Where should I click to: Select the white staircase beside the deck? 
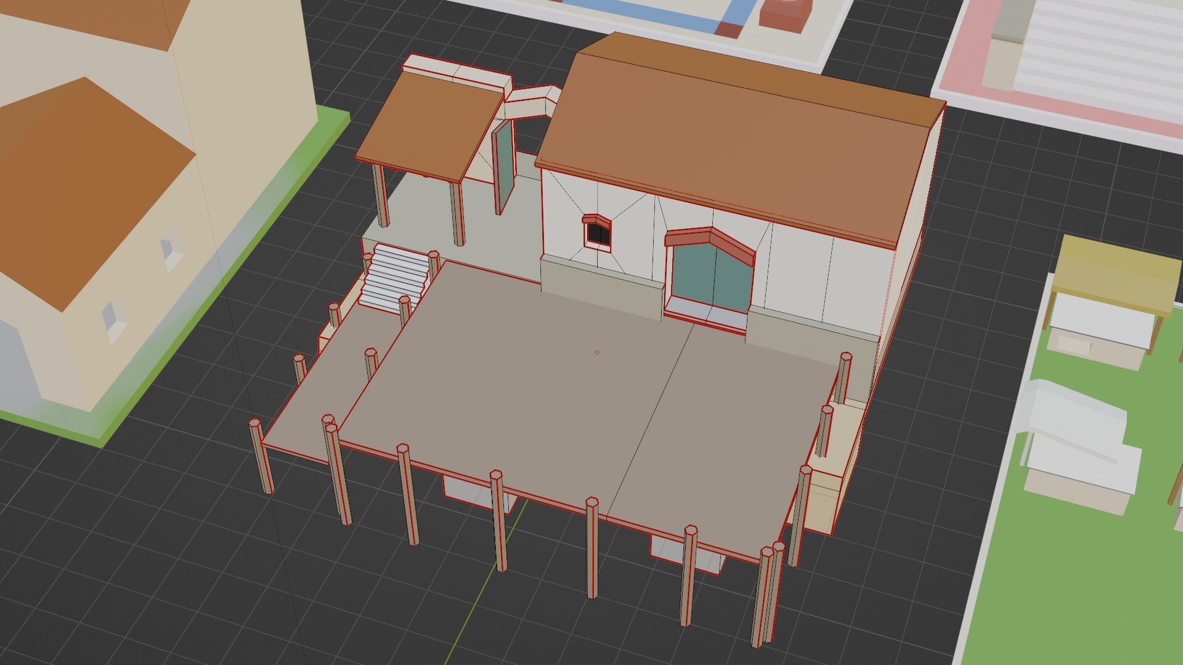click(395, 278)
